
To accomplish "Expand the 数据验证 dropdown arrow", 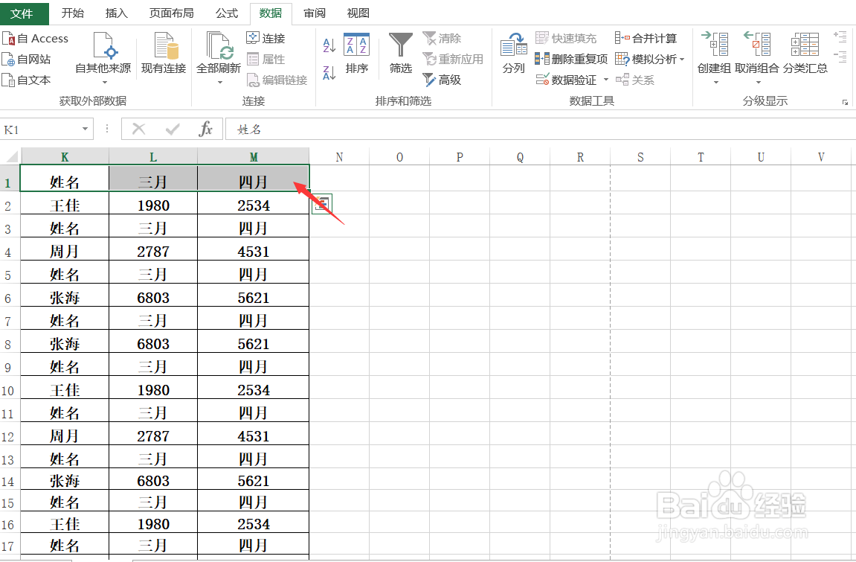I will pos(605,80).
